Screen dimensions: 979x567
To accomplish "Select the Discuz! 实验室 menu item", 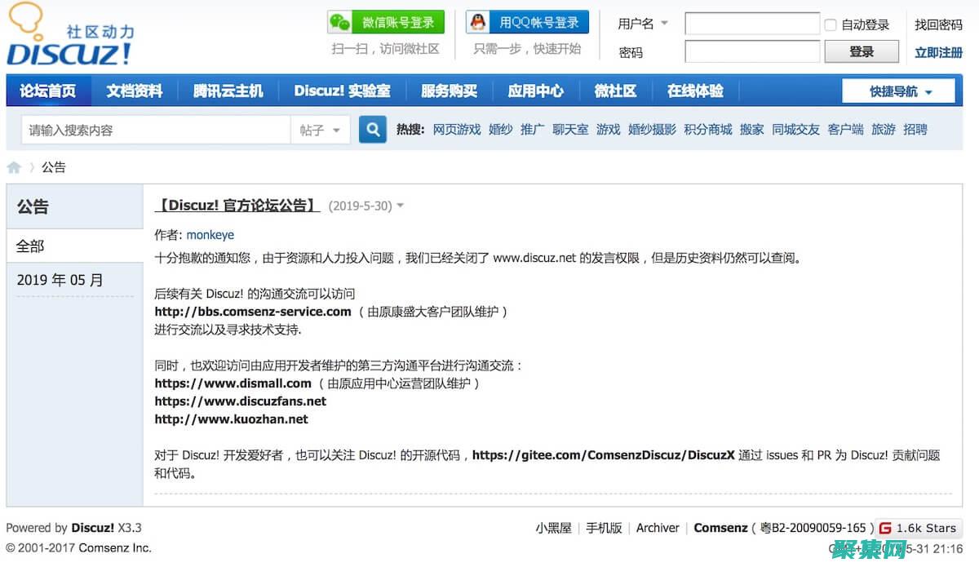I will coord(342,91).
